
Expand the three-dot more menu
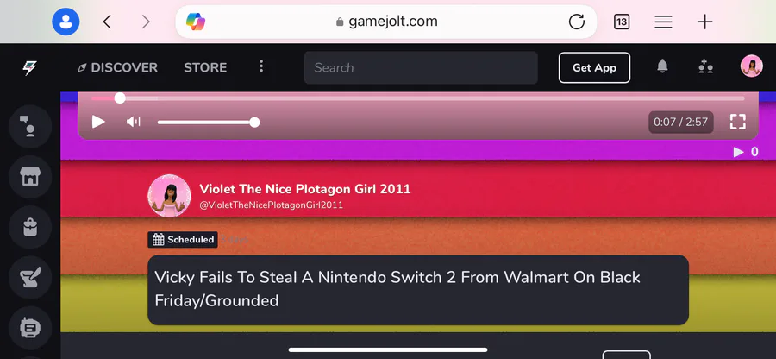point(261,66)
